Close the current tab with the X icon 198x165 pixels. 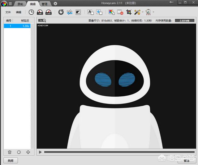[55, 4]
